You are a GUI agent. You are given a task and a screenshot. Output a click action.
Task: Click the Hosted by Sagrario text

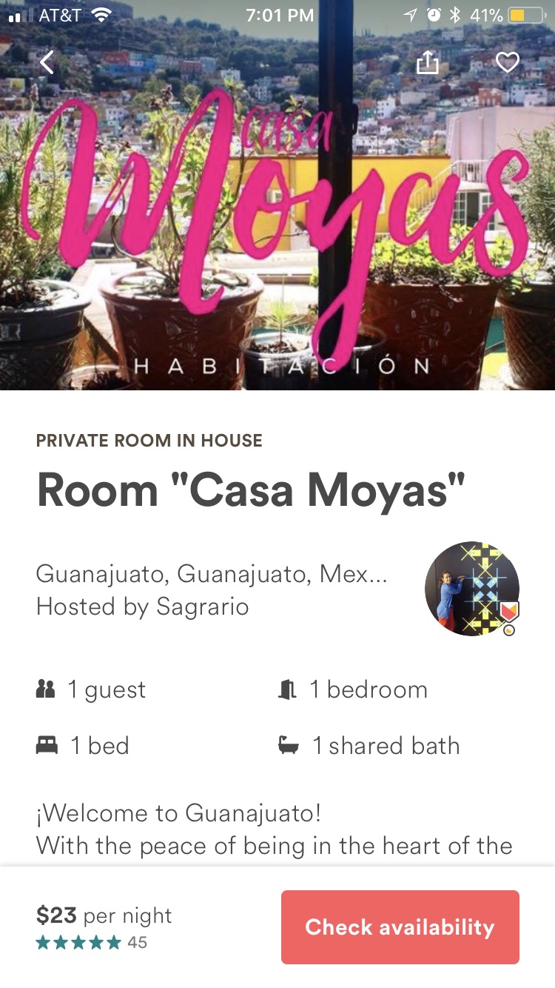(142, 607)
